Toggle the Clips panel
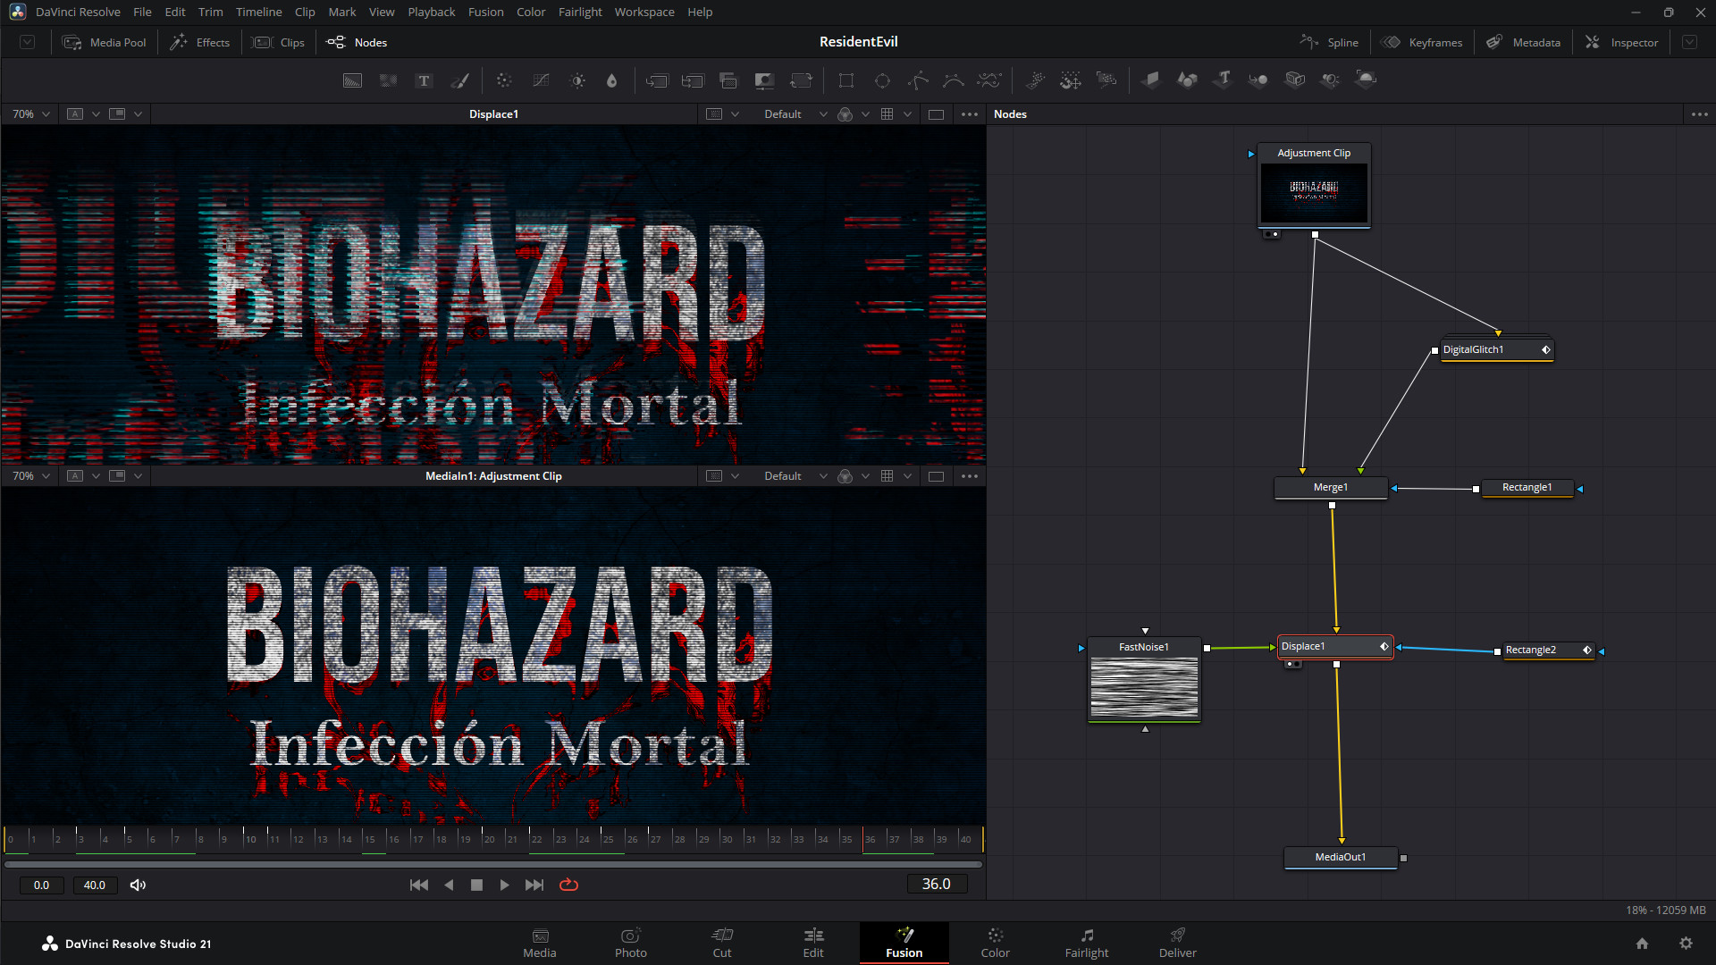Viewport: 1716px width, 965px height. coord(279,42)
